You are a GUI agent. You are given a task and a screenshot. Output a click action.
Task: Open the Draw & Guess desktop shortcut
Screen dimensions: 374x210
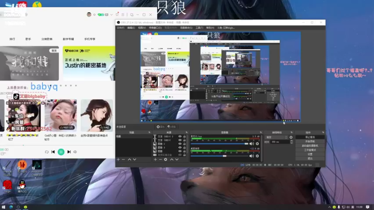click(7, 168)
